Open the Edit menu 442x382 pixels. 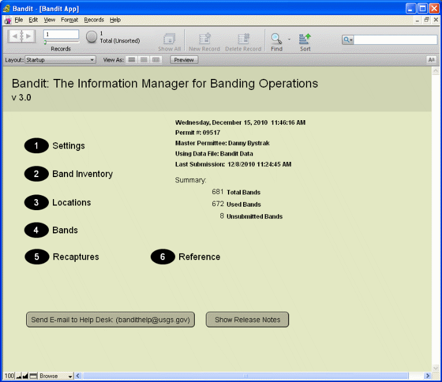click(33, 20)
